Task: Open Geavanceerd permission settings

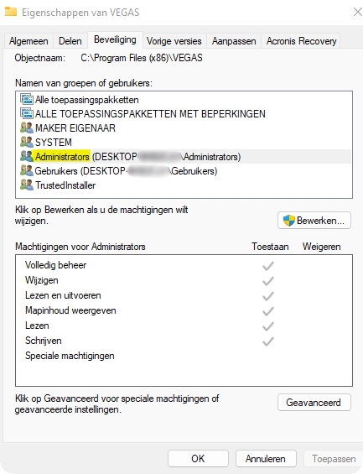Action: pyautogui.click(x=314, y=403)
